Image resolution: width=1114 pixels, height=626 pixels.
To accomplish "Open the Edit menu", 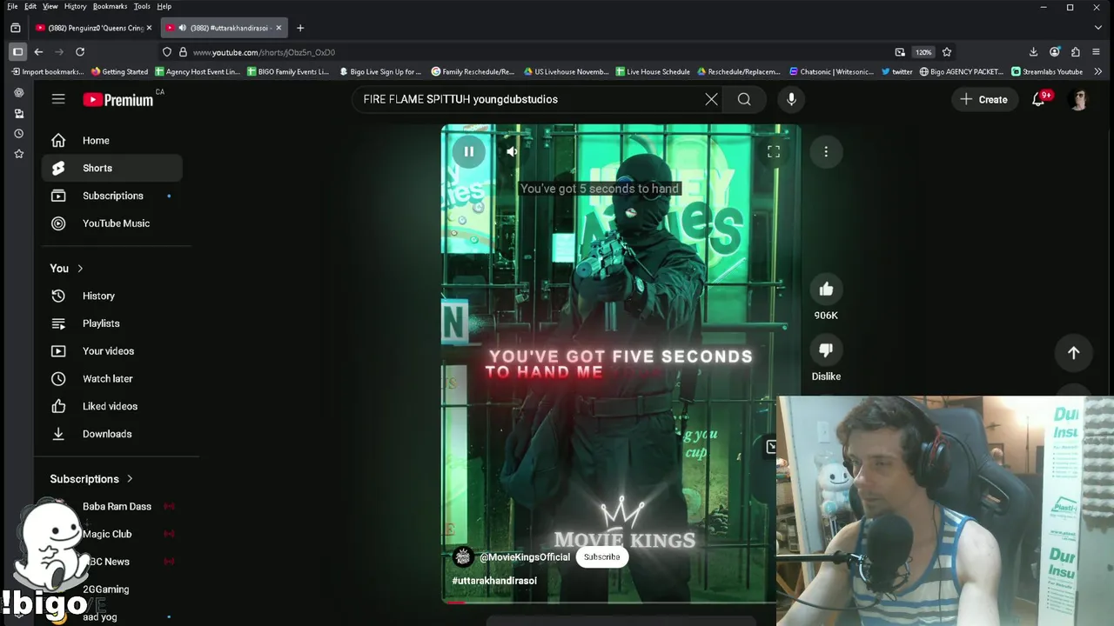I will 30,6.
